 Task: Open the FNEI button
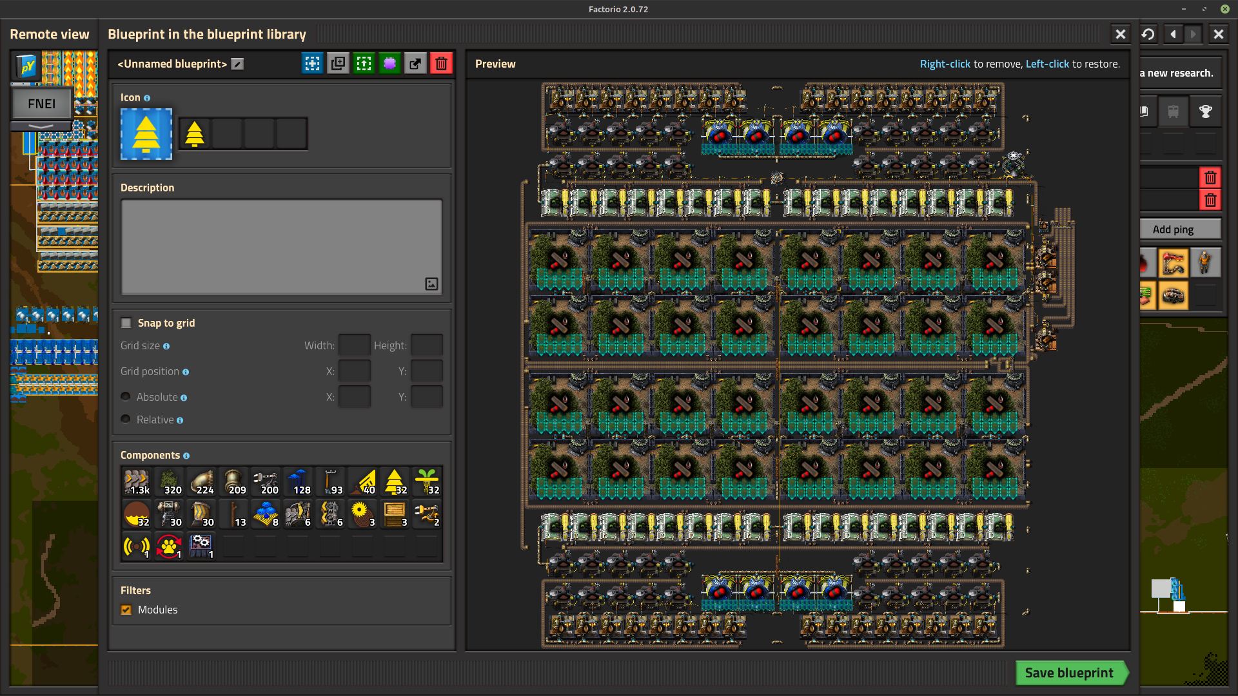pos(41,104)
